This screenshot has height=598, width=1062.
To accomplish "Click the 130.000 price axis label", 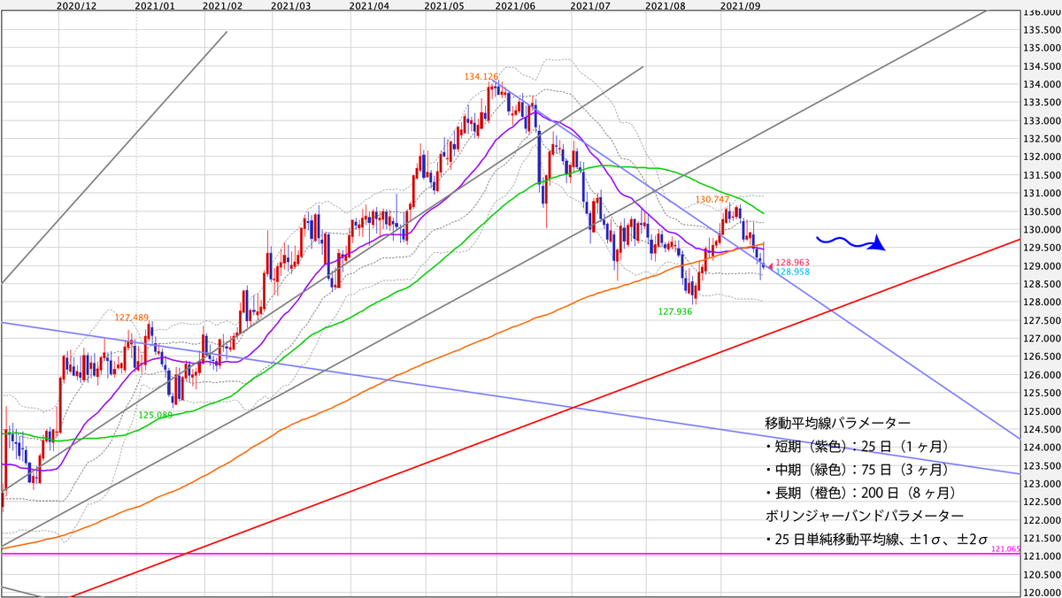I will [1042, 230].
